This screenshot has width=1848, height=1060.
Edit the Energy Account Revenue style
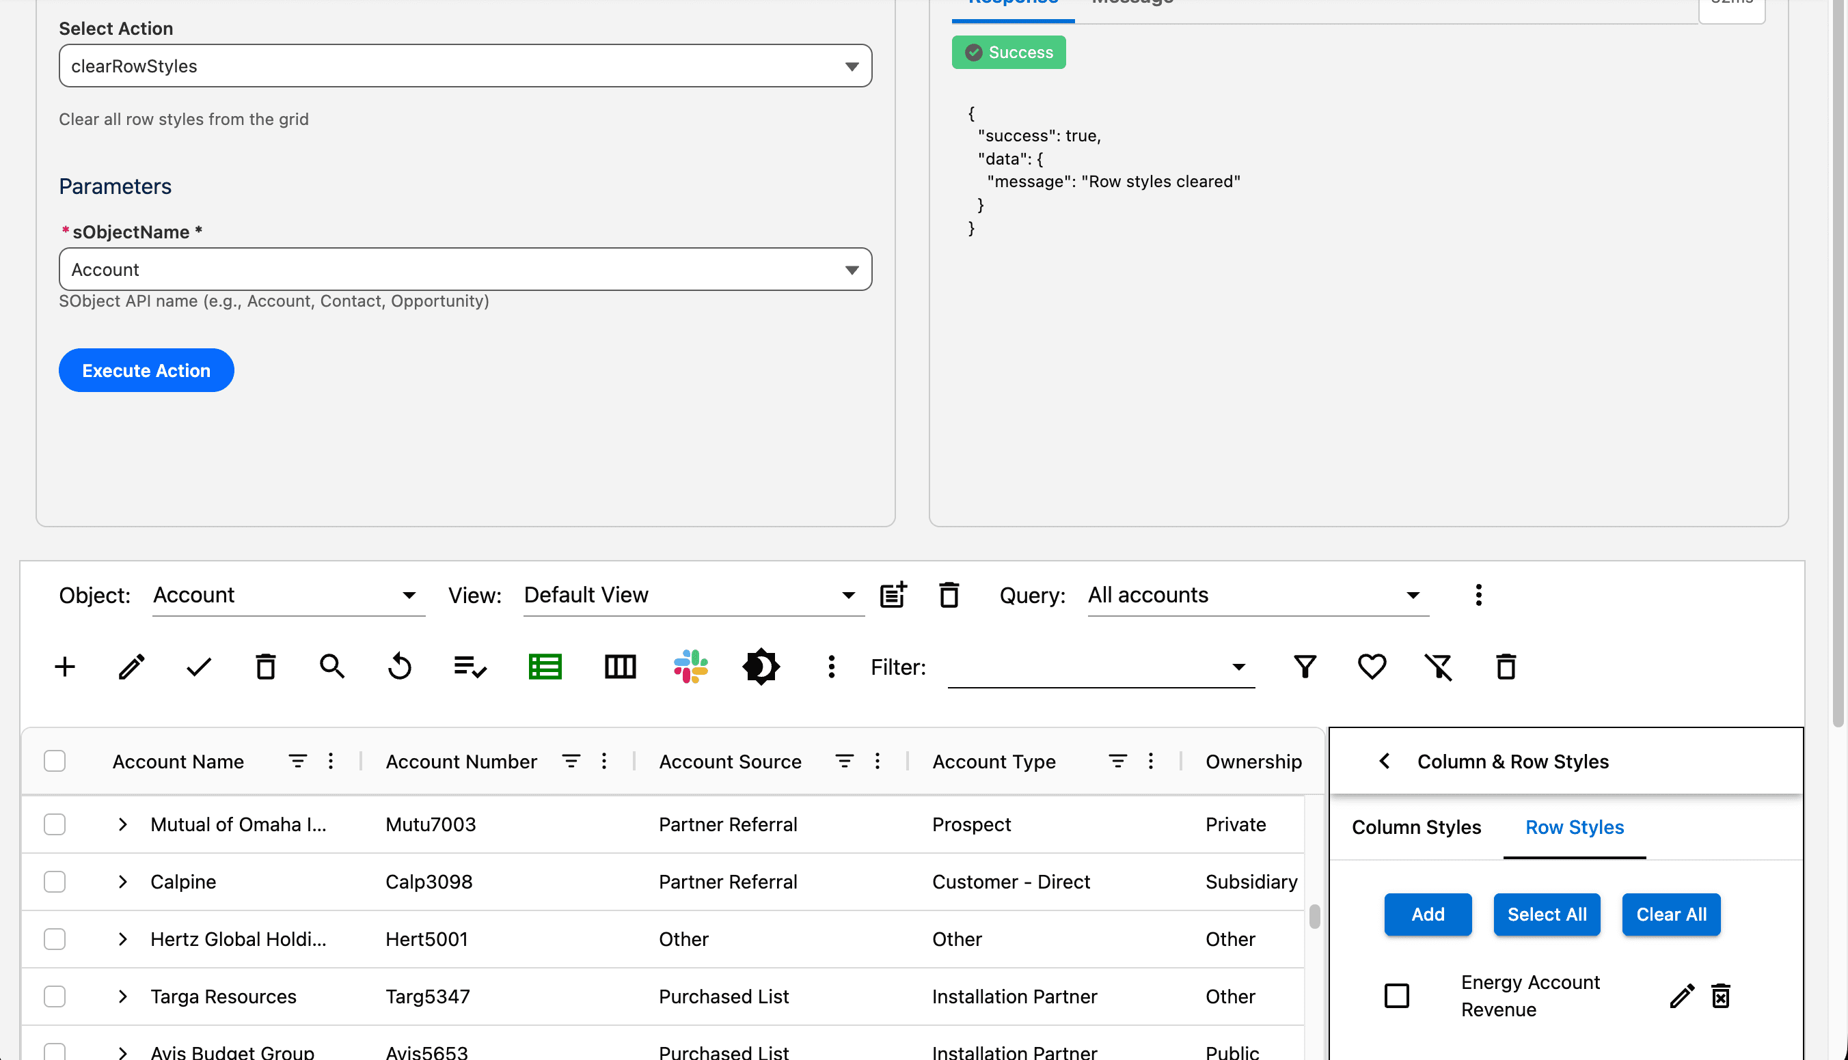click(x=1681, y=996)
